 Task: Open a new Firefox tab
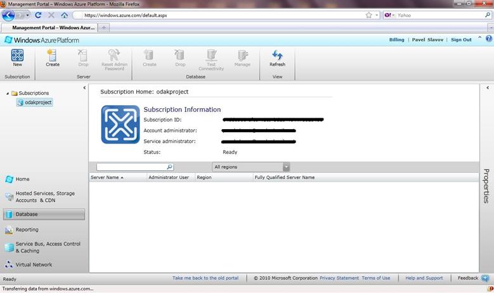coord(103,28)
